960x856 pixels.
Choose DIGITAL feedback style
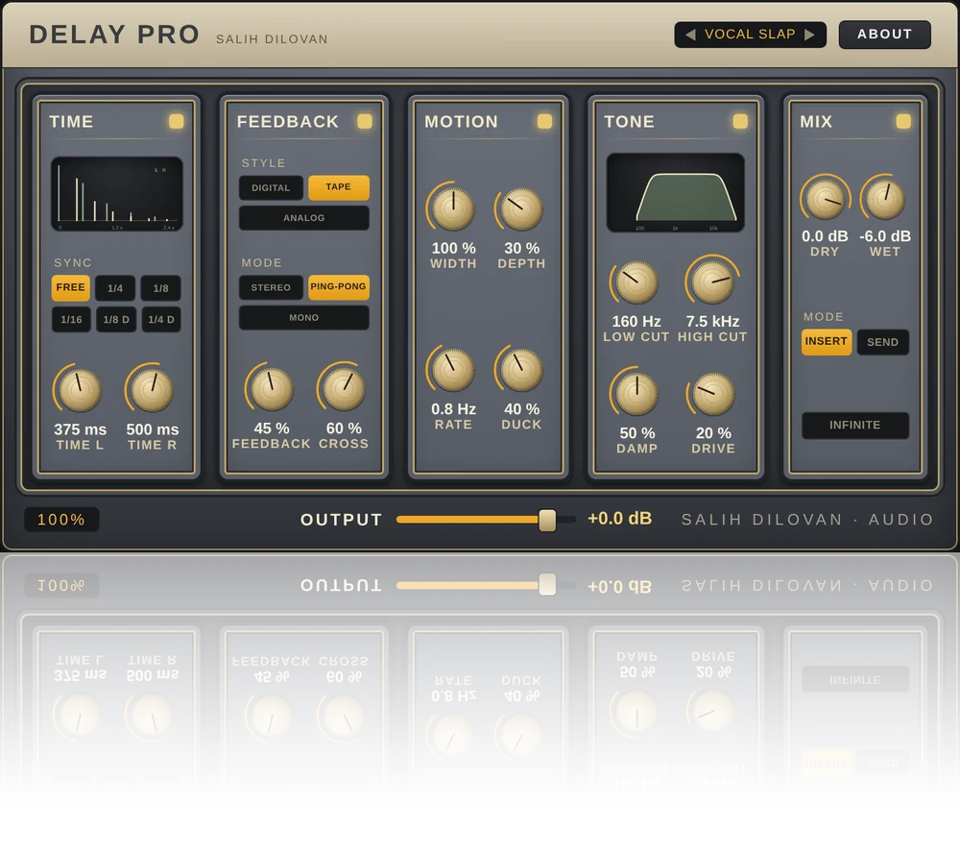coord(271,187)
